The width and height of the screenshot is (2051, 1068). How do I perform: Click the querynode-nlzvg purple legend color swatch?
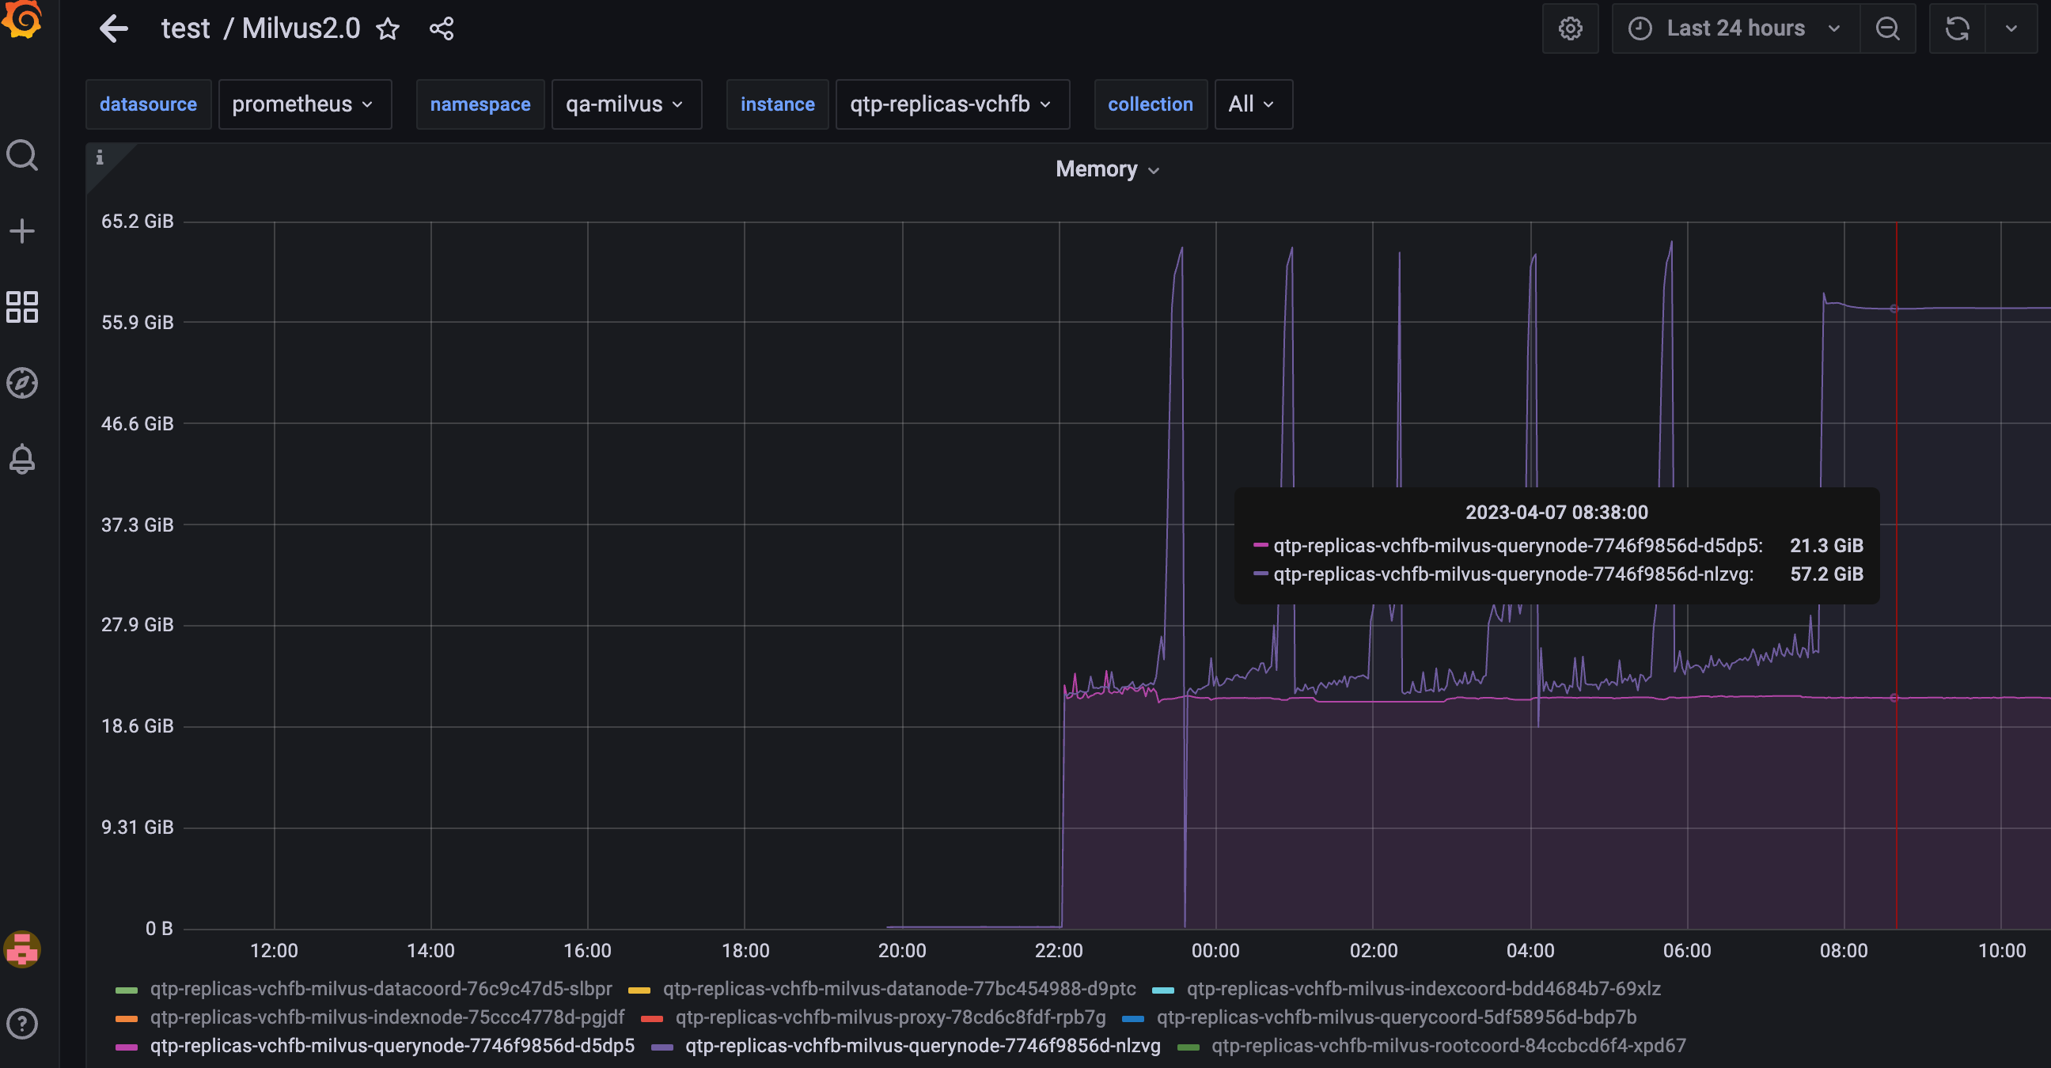(662, 1047)
